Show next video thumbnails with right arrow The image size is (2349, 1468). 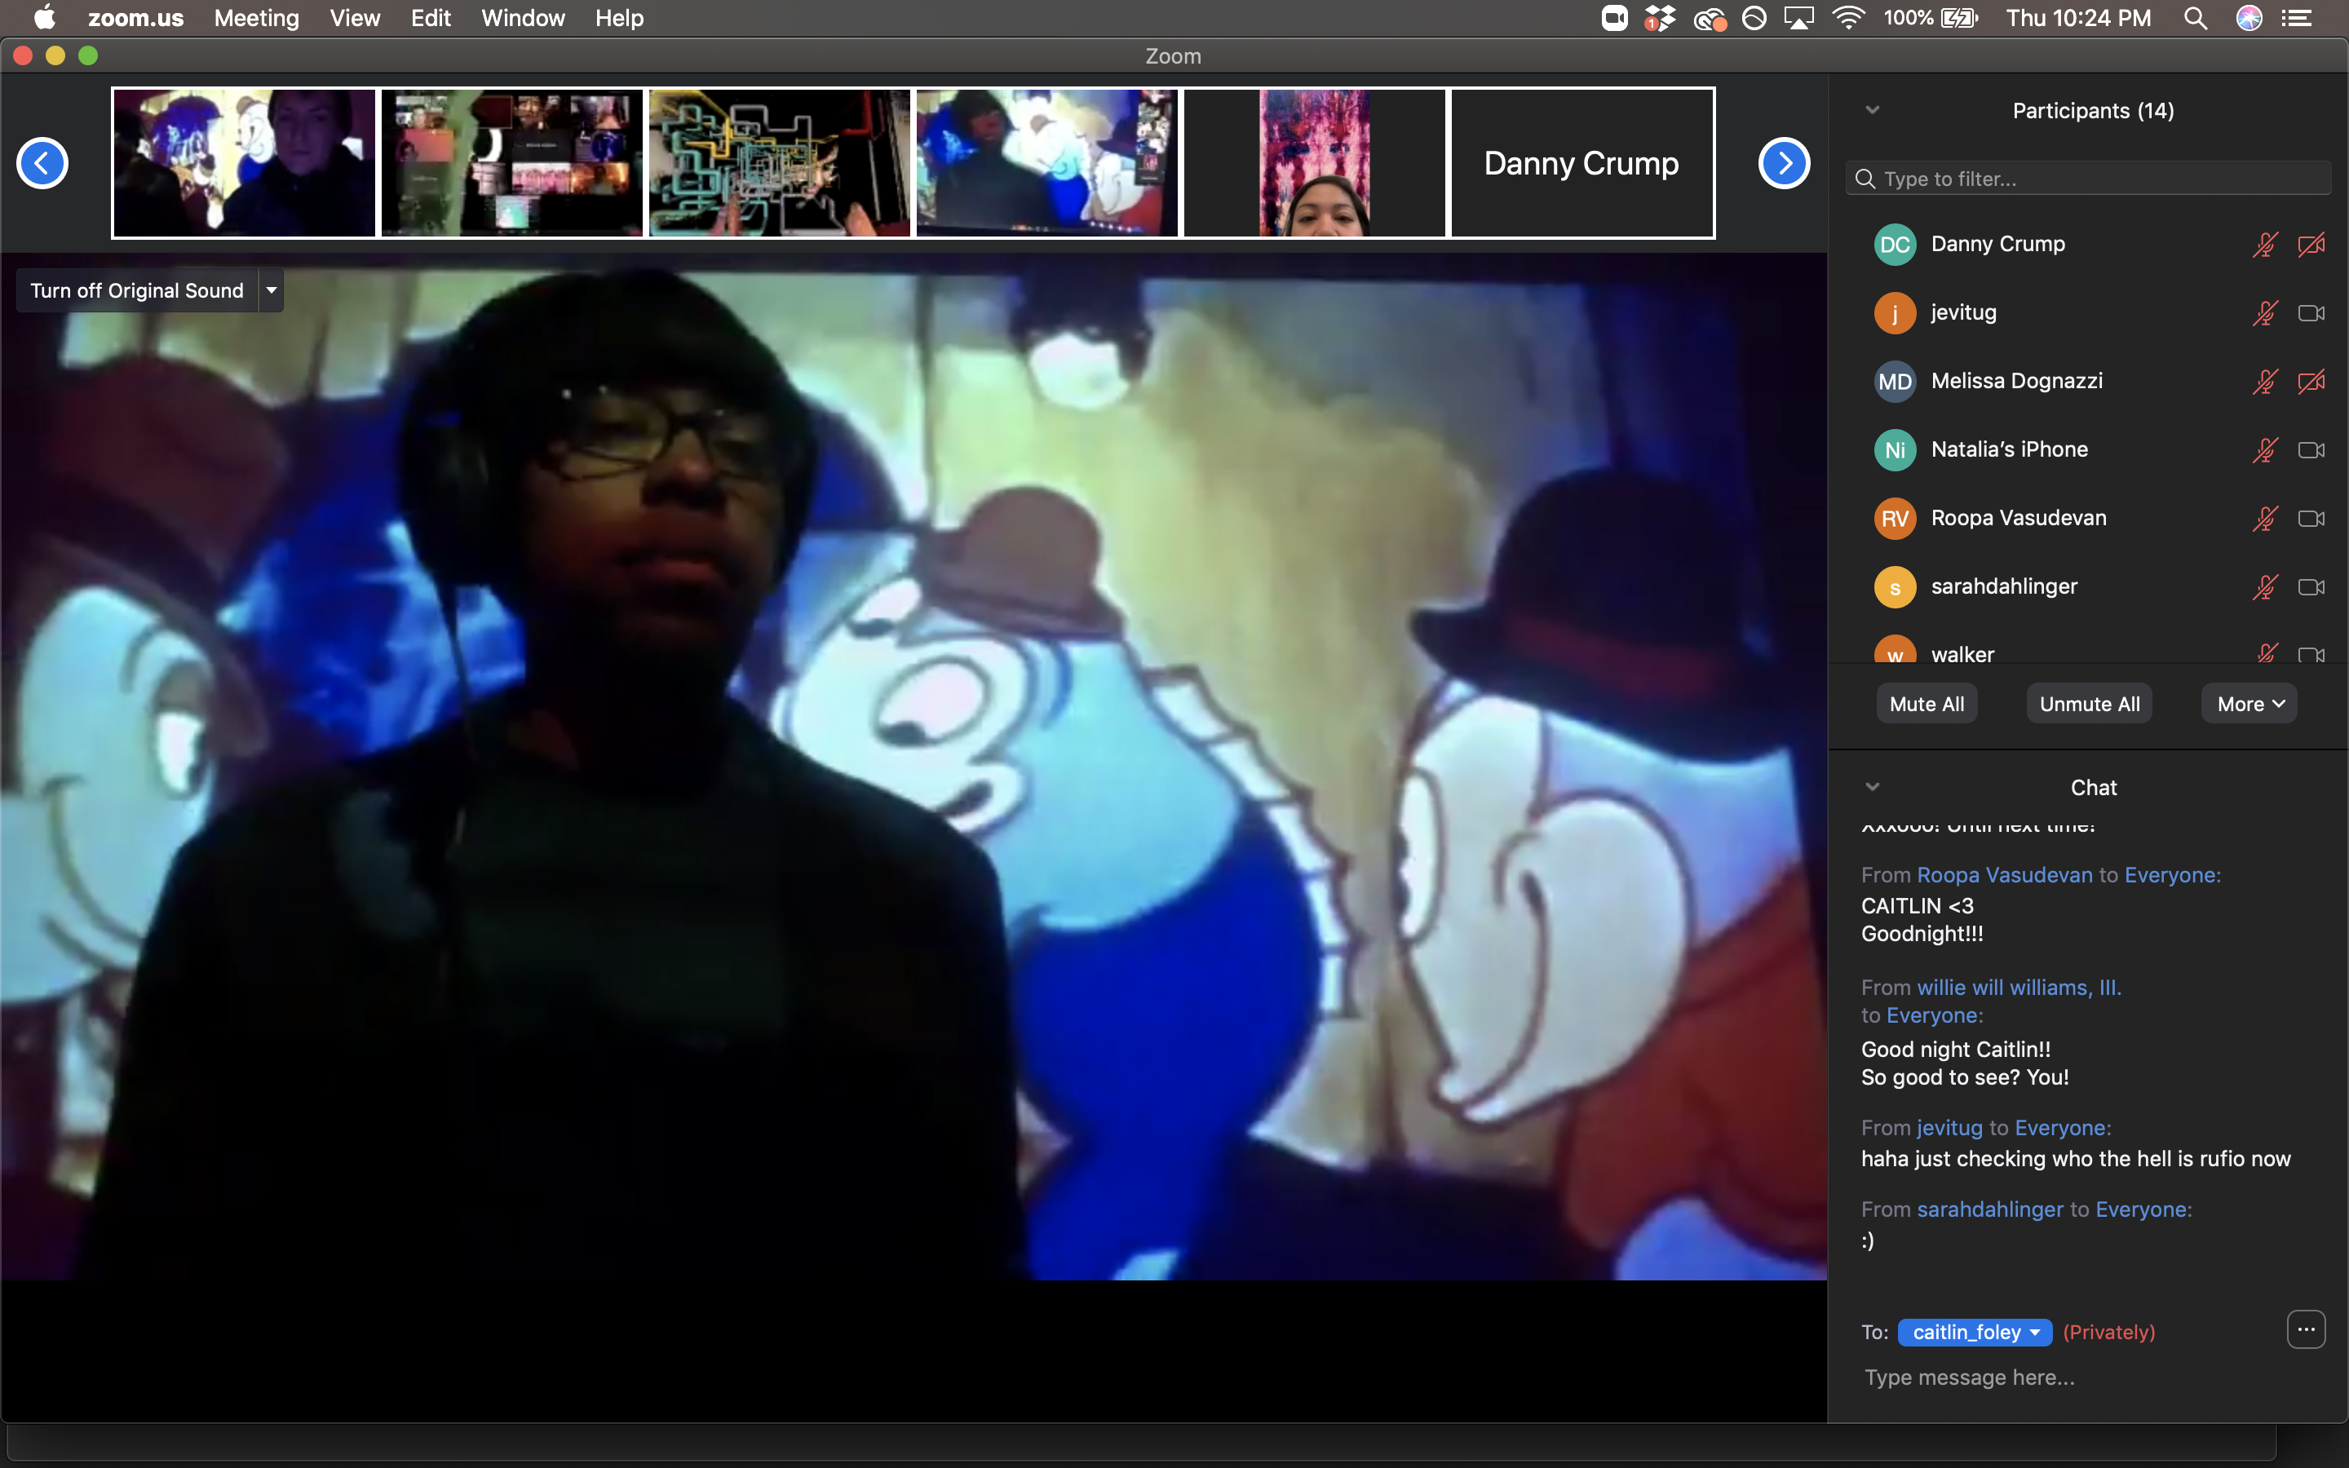click(1784, 163)
